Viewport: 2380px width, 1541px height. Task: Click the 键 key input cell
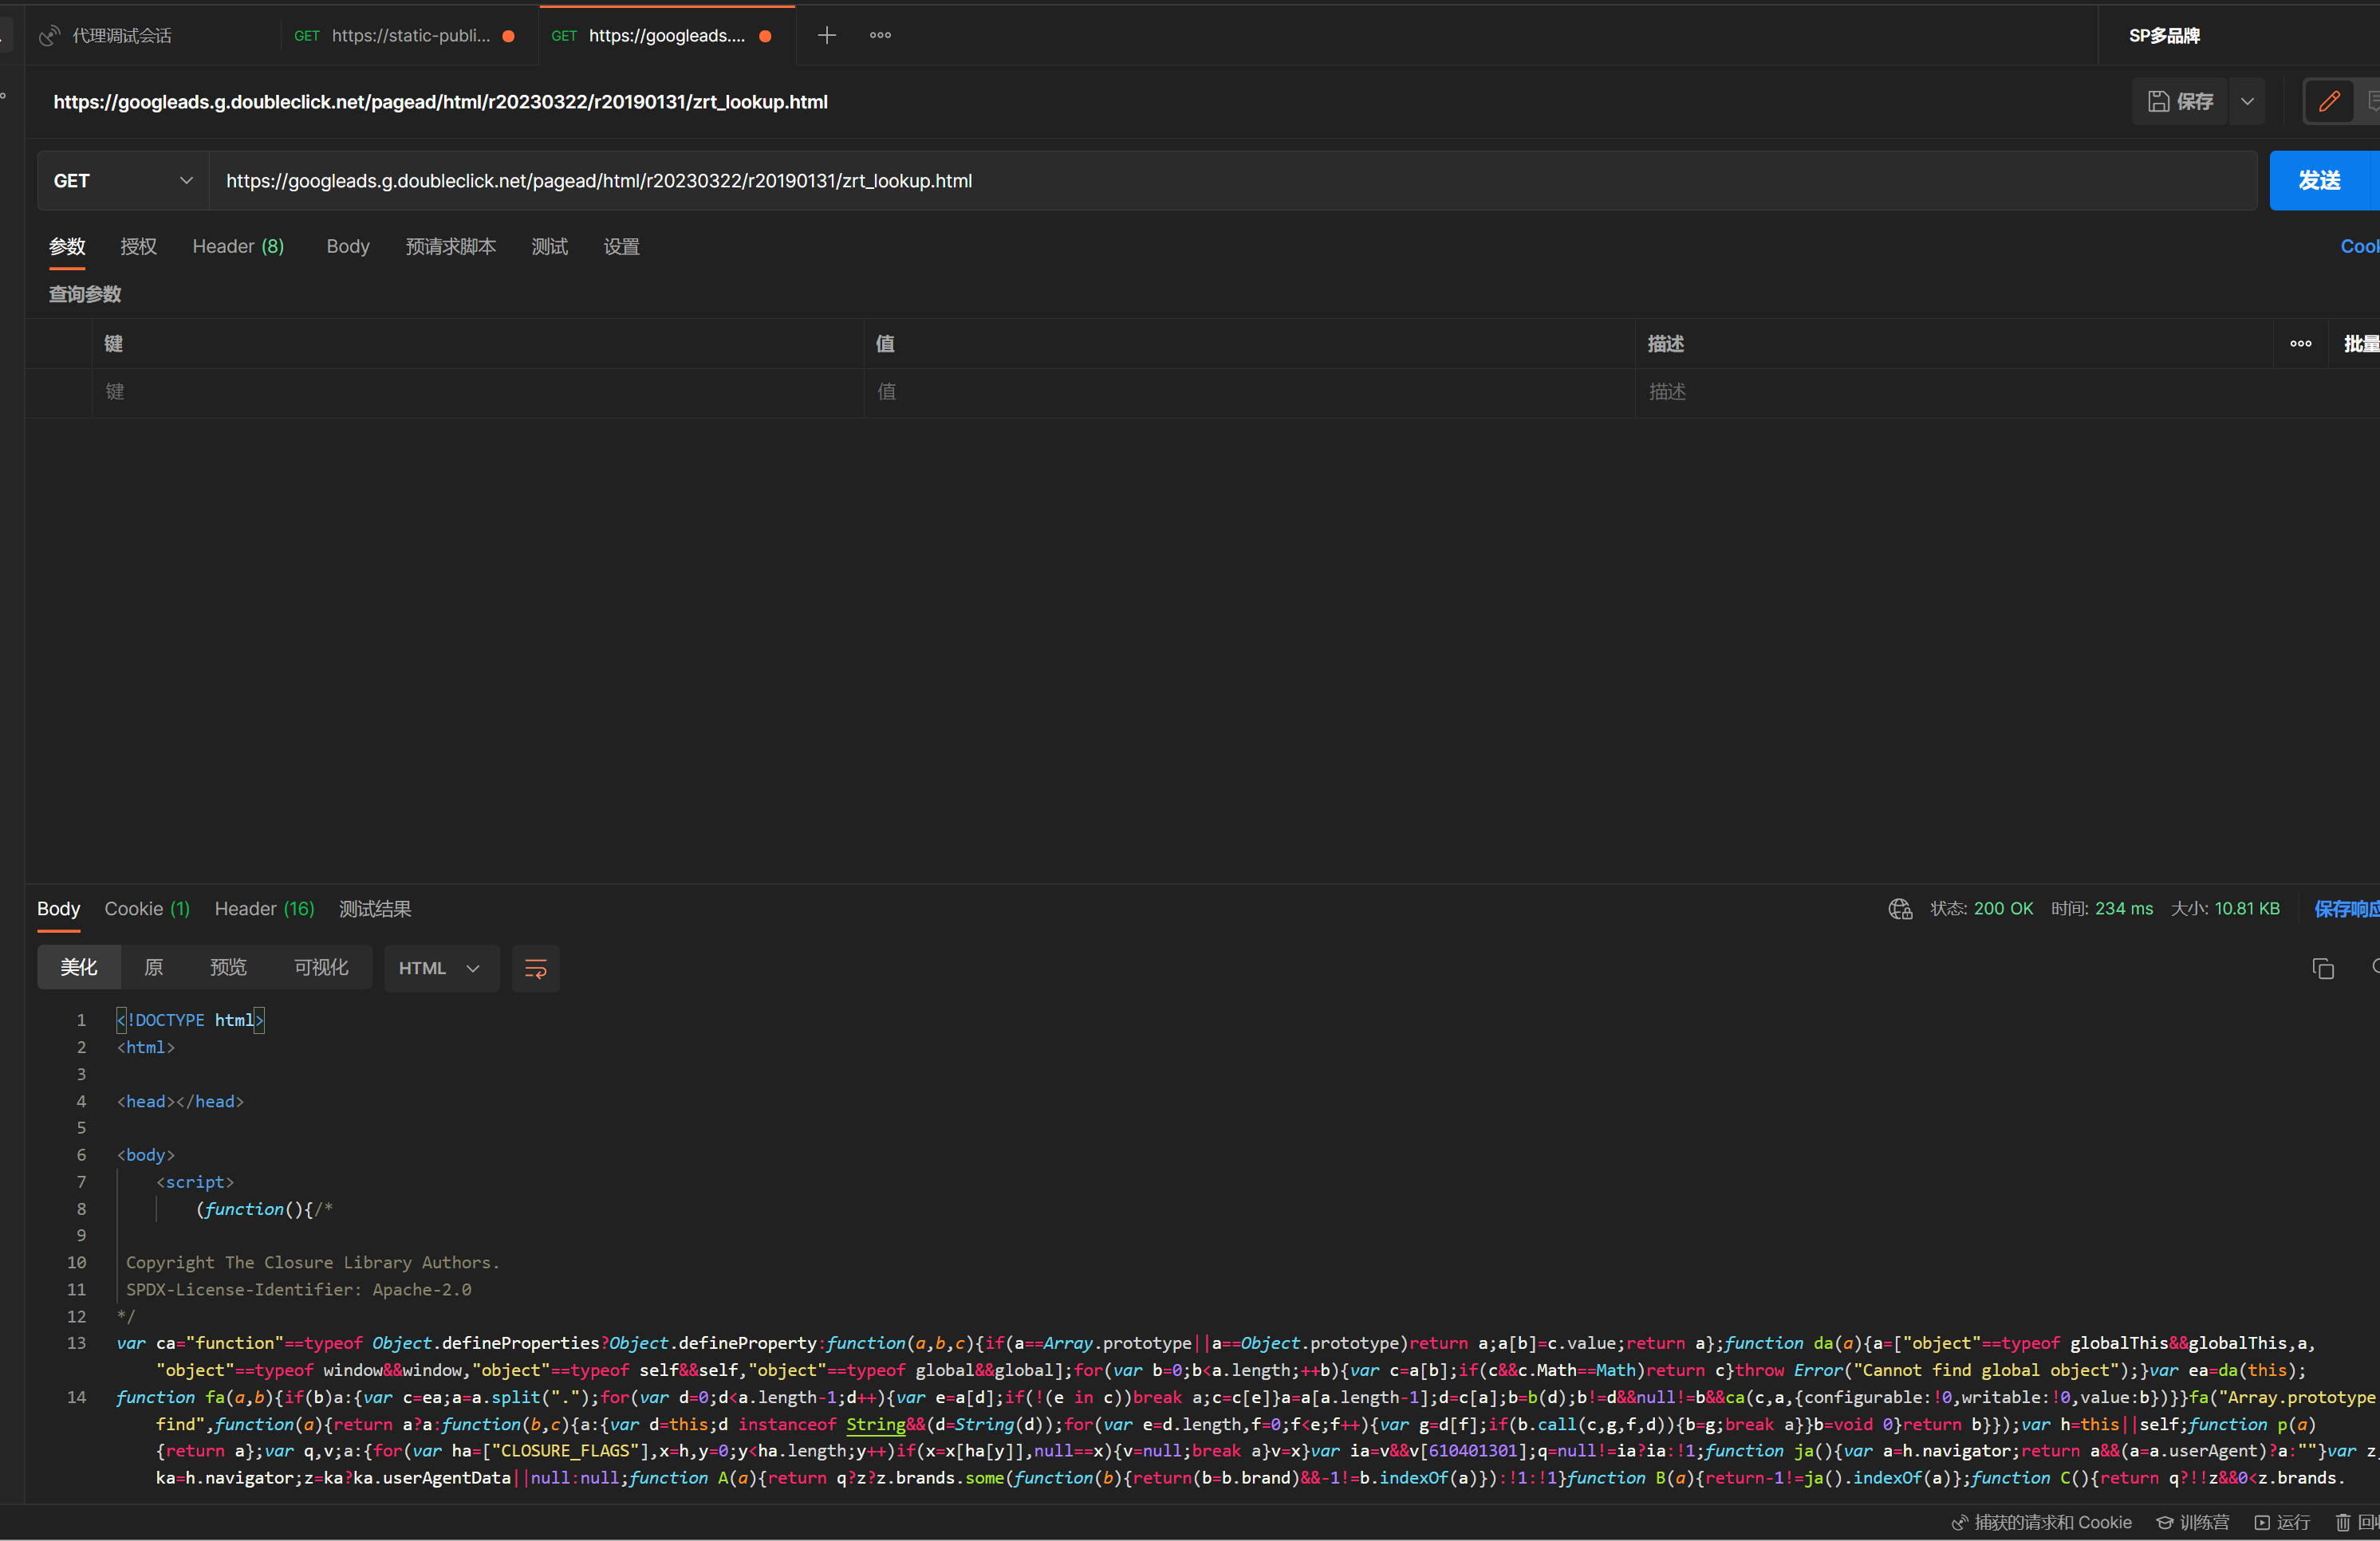tap(478, 393)
